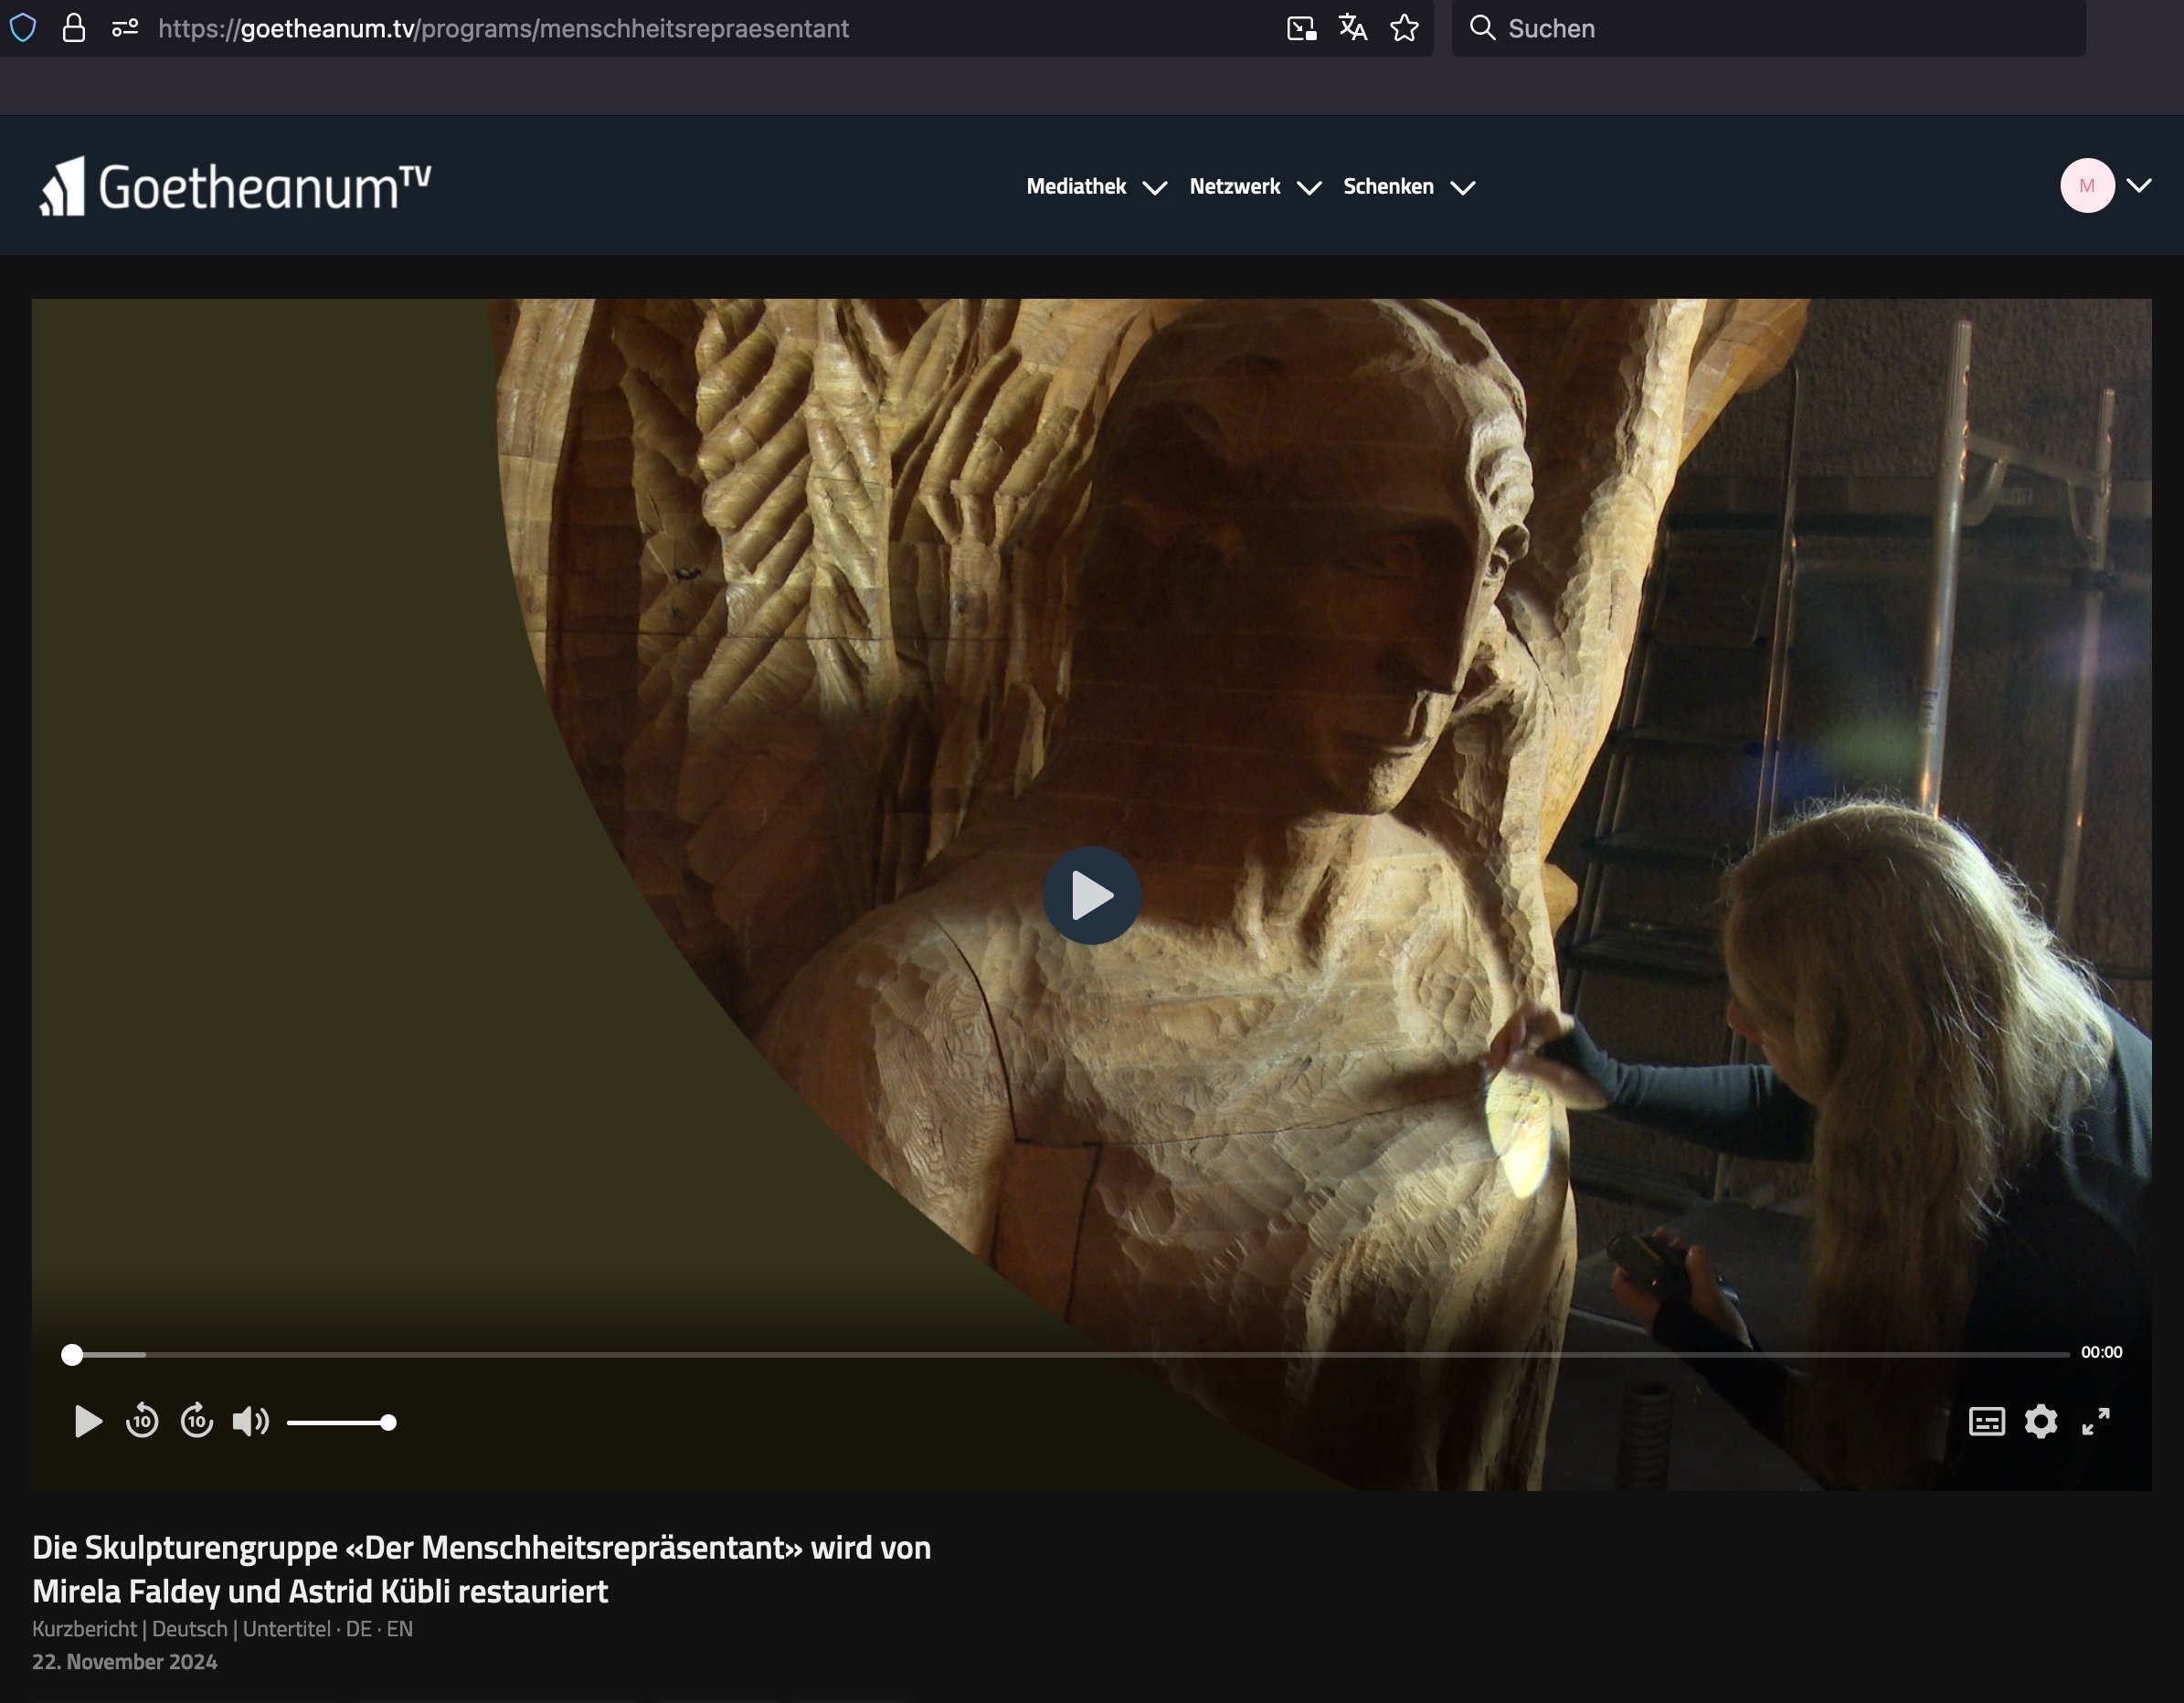Viewport: 2184px width, 1703px height.
Task: Click play in the video control bar
Action: [x=88, y=1421]
